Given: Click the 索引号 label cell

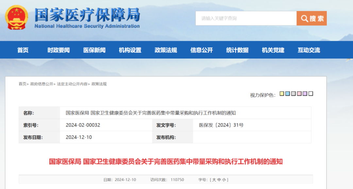Looking at the screenshot, I should (39, 125).
